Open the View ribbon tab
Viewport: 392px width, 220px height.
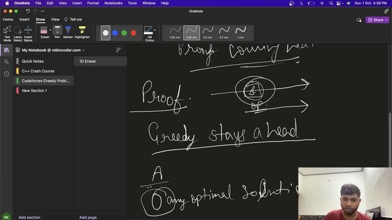pos(55,20)
